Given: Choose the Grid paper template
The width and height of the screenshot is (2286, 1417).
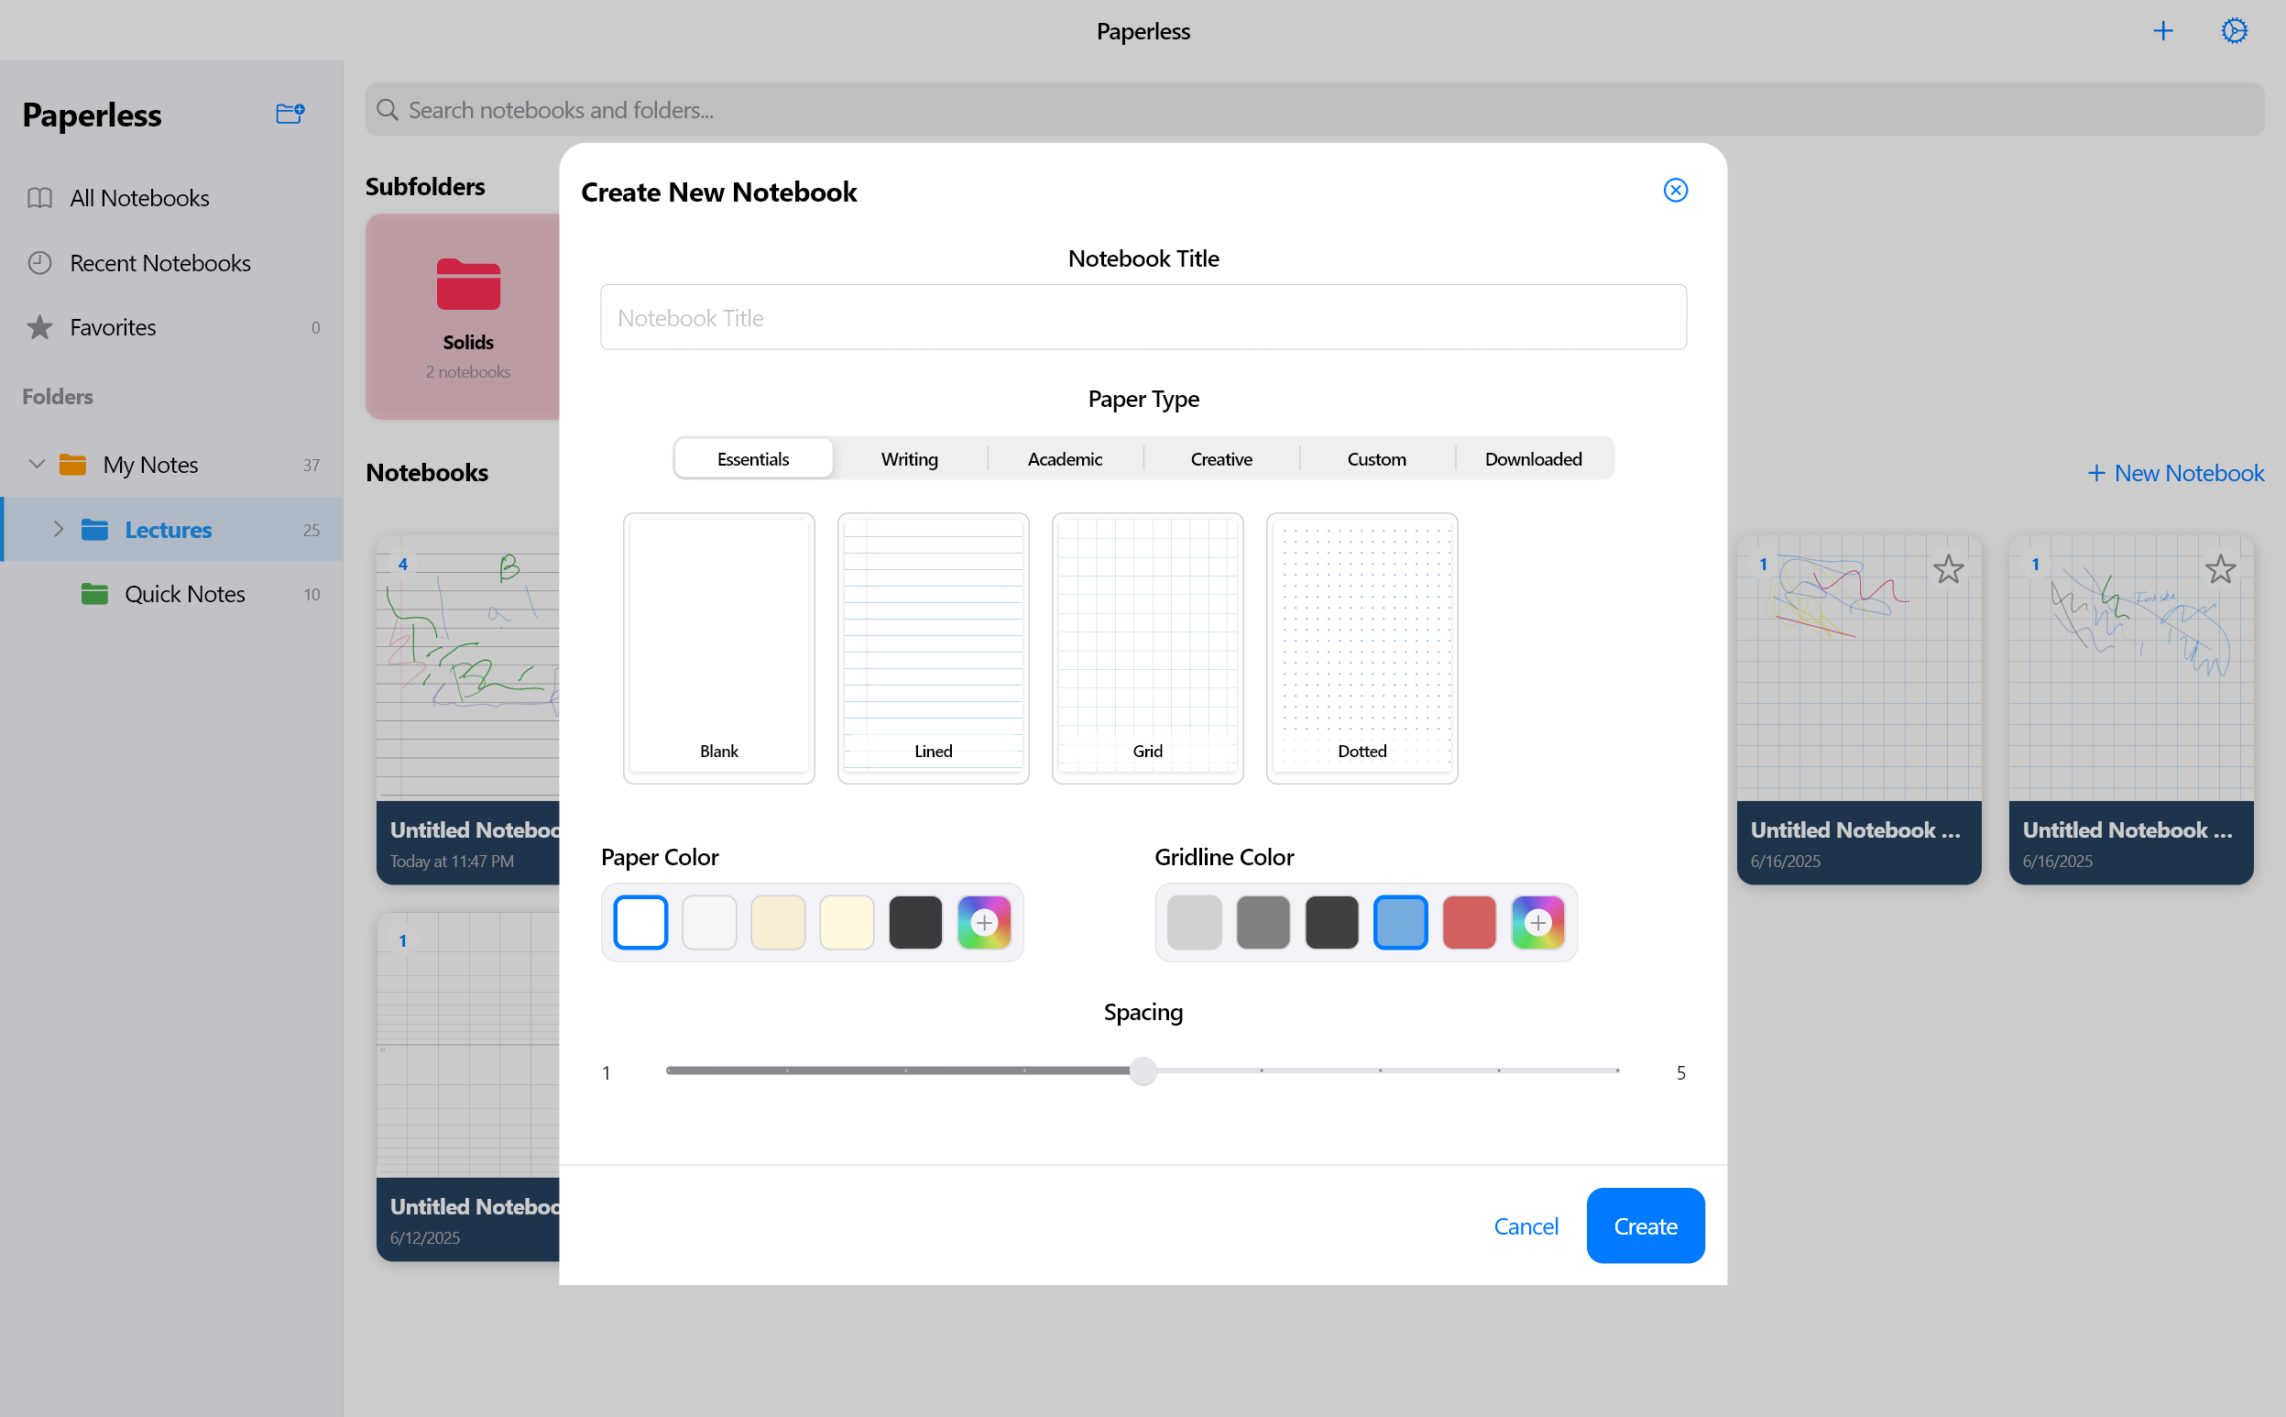Looking at the screenshot, I should point(1147,648).
